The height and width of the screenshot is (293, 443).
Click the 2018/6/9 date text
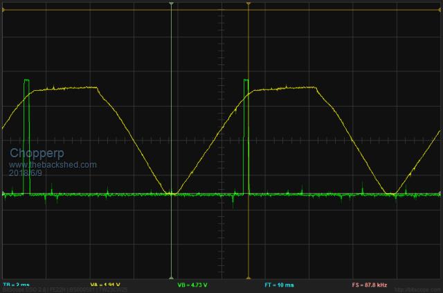(x=27, y=173)
